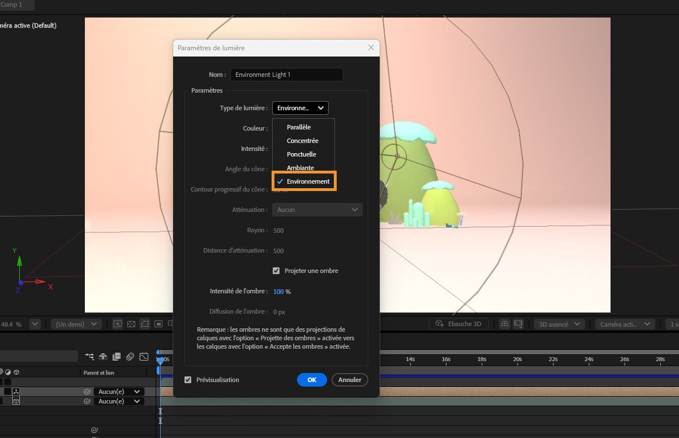
Task: Click the timeline layer search field
Action: click(38, 356)
